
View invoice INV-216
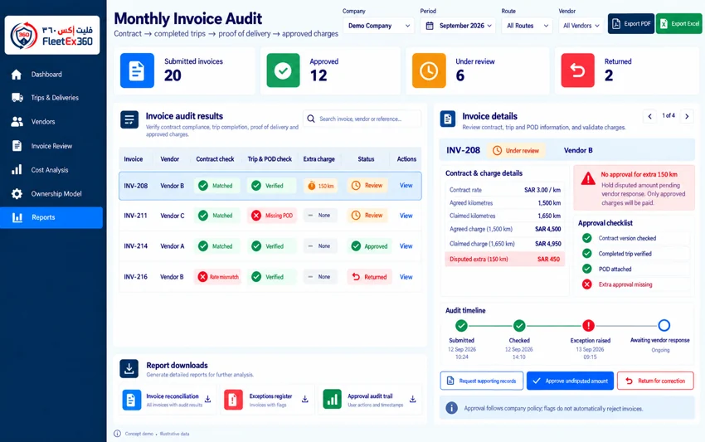[x=406, y=277]
